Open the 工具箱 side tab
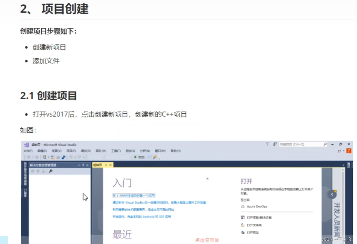The height and width of the screenshot is (244, 357). 25,193
